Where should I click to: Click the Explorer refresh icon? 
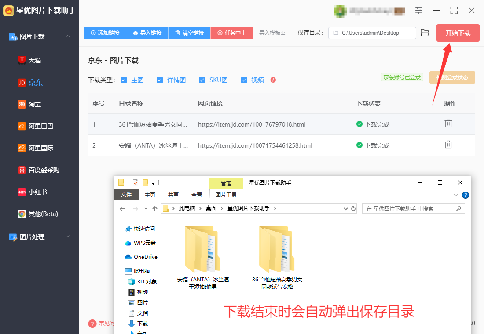pyautogui.click(x=353, y=209)
